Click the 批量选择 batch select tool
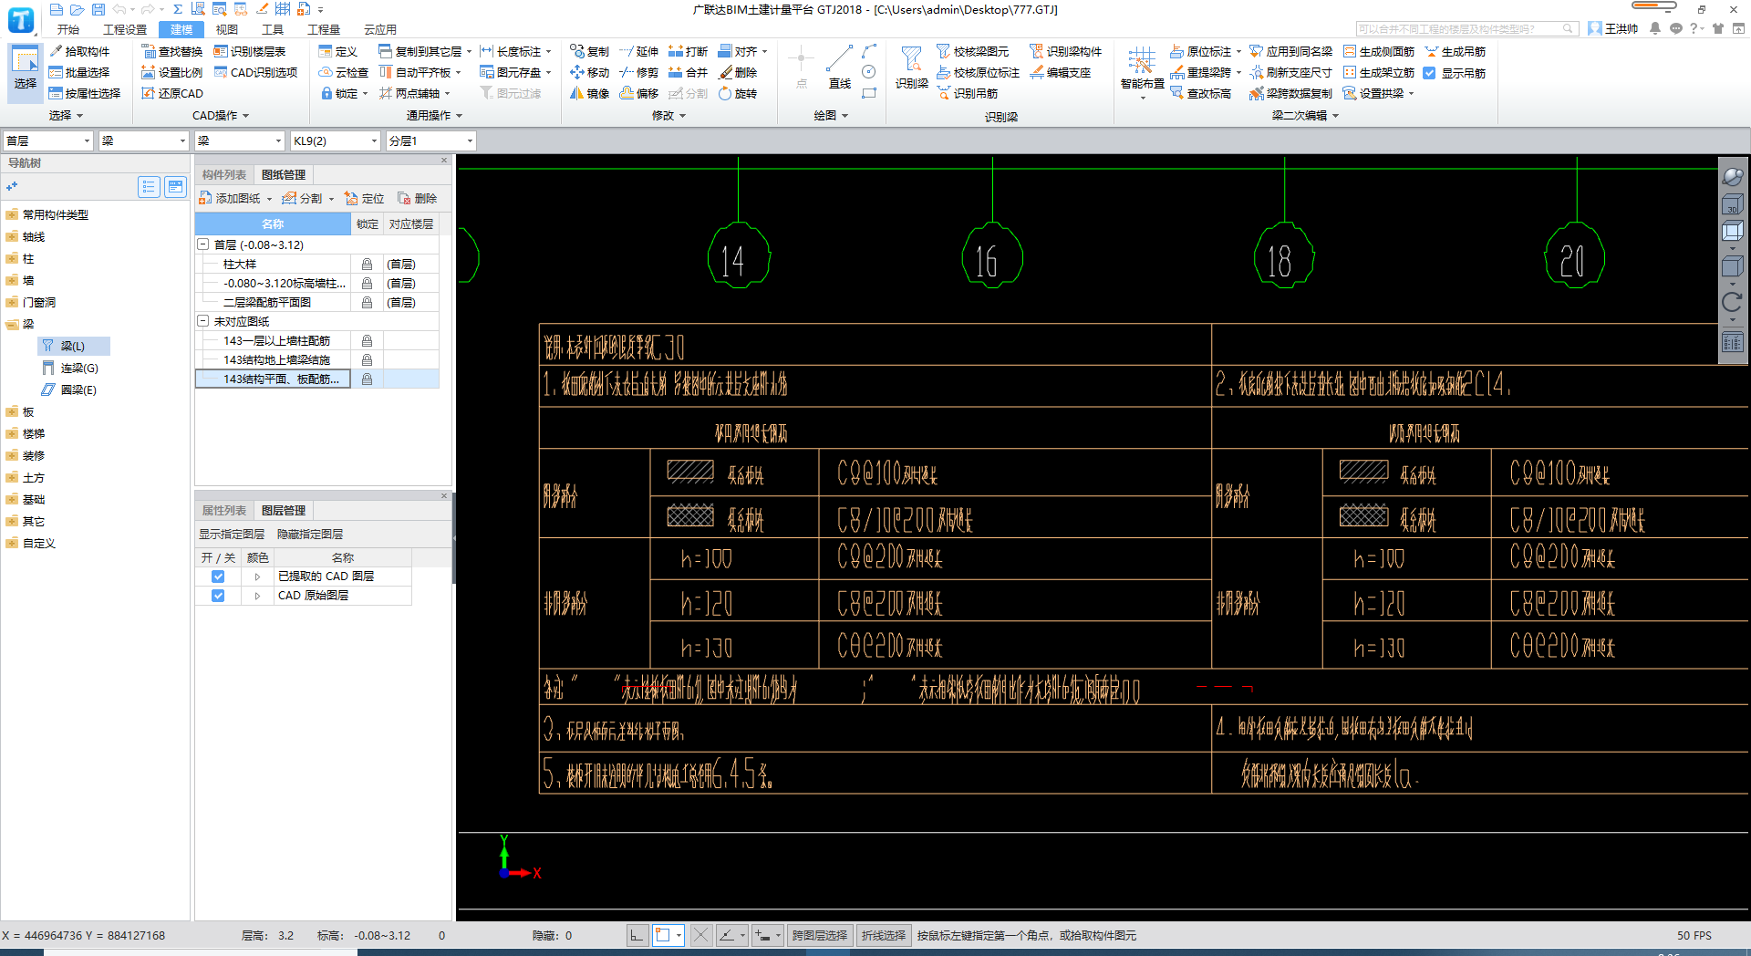The width and height of the screenshot is (1751, 956). pos(79,72)
